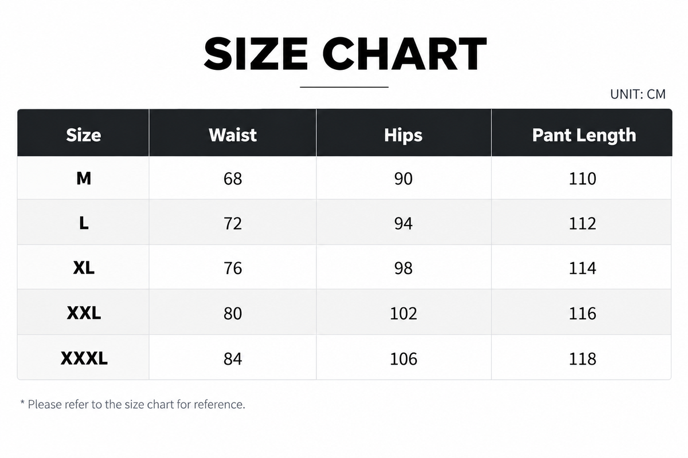The image size is (688, 458).
Task: Click the UNIT: CM label
Action: (x=638, y=94)
